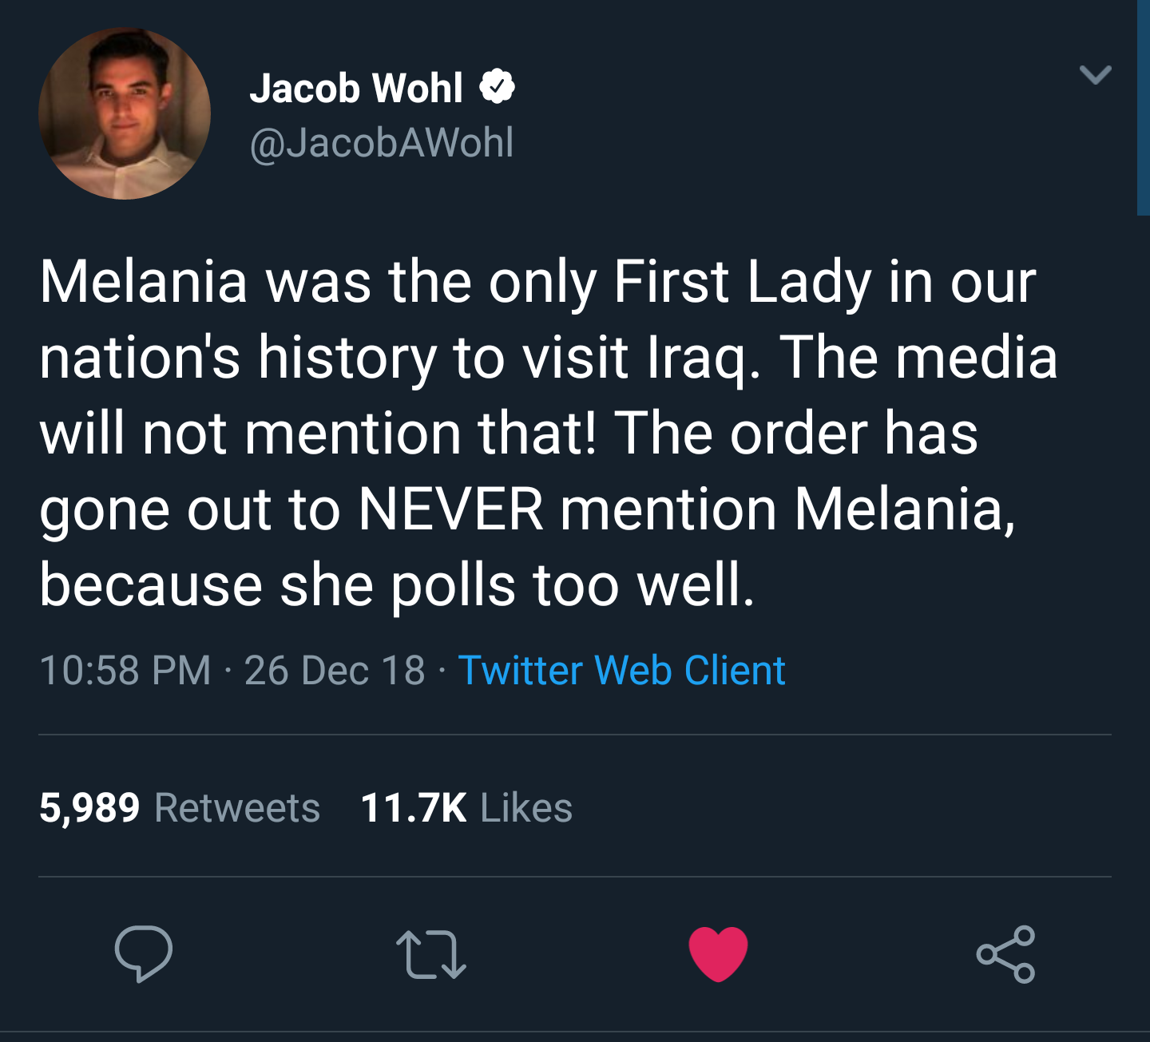Reply to Jacob Wohl's tweet

click(143, 953)
